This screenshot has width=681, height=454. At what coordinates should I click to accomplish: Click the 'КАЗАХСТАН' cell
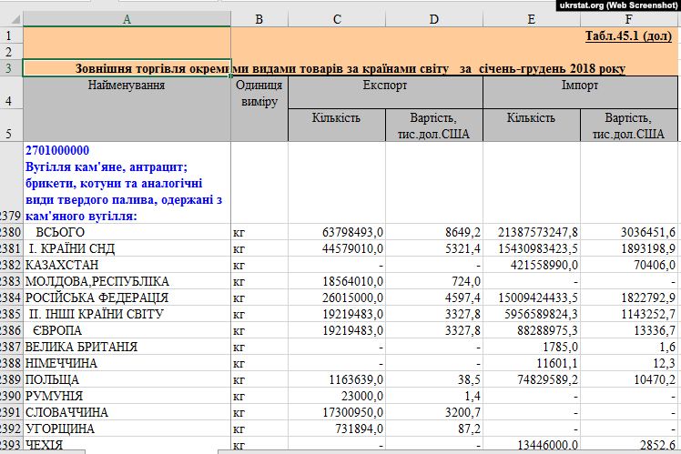(127, 265)
